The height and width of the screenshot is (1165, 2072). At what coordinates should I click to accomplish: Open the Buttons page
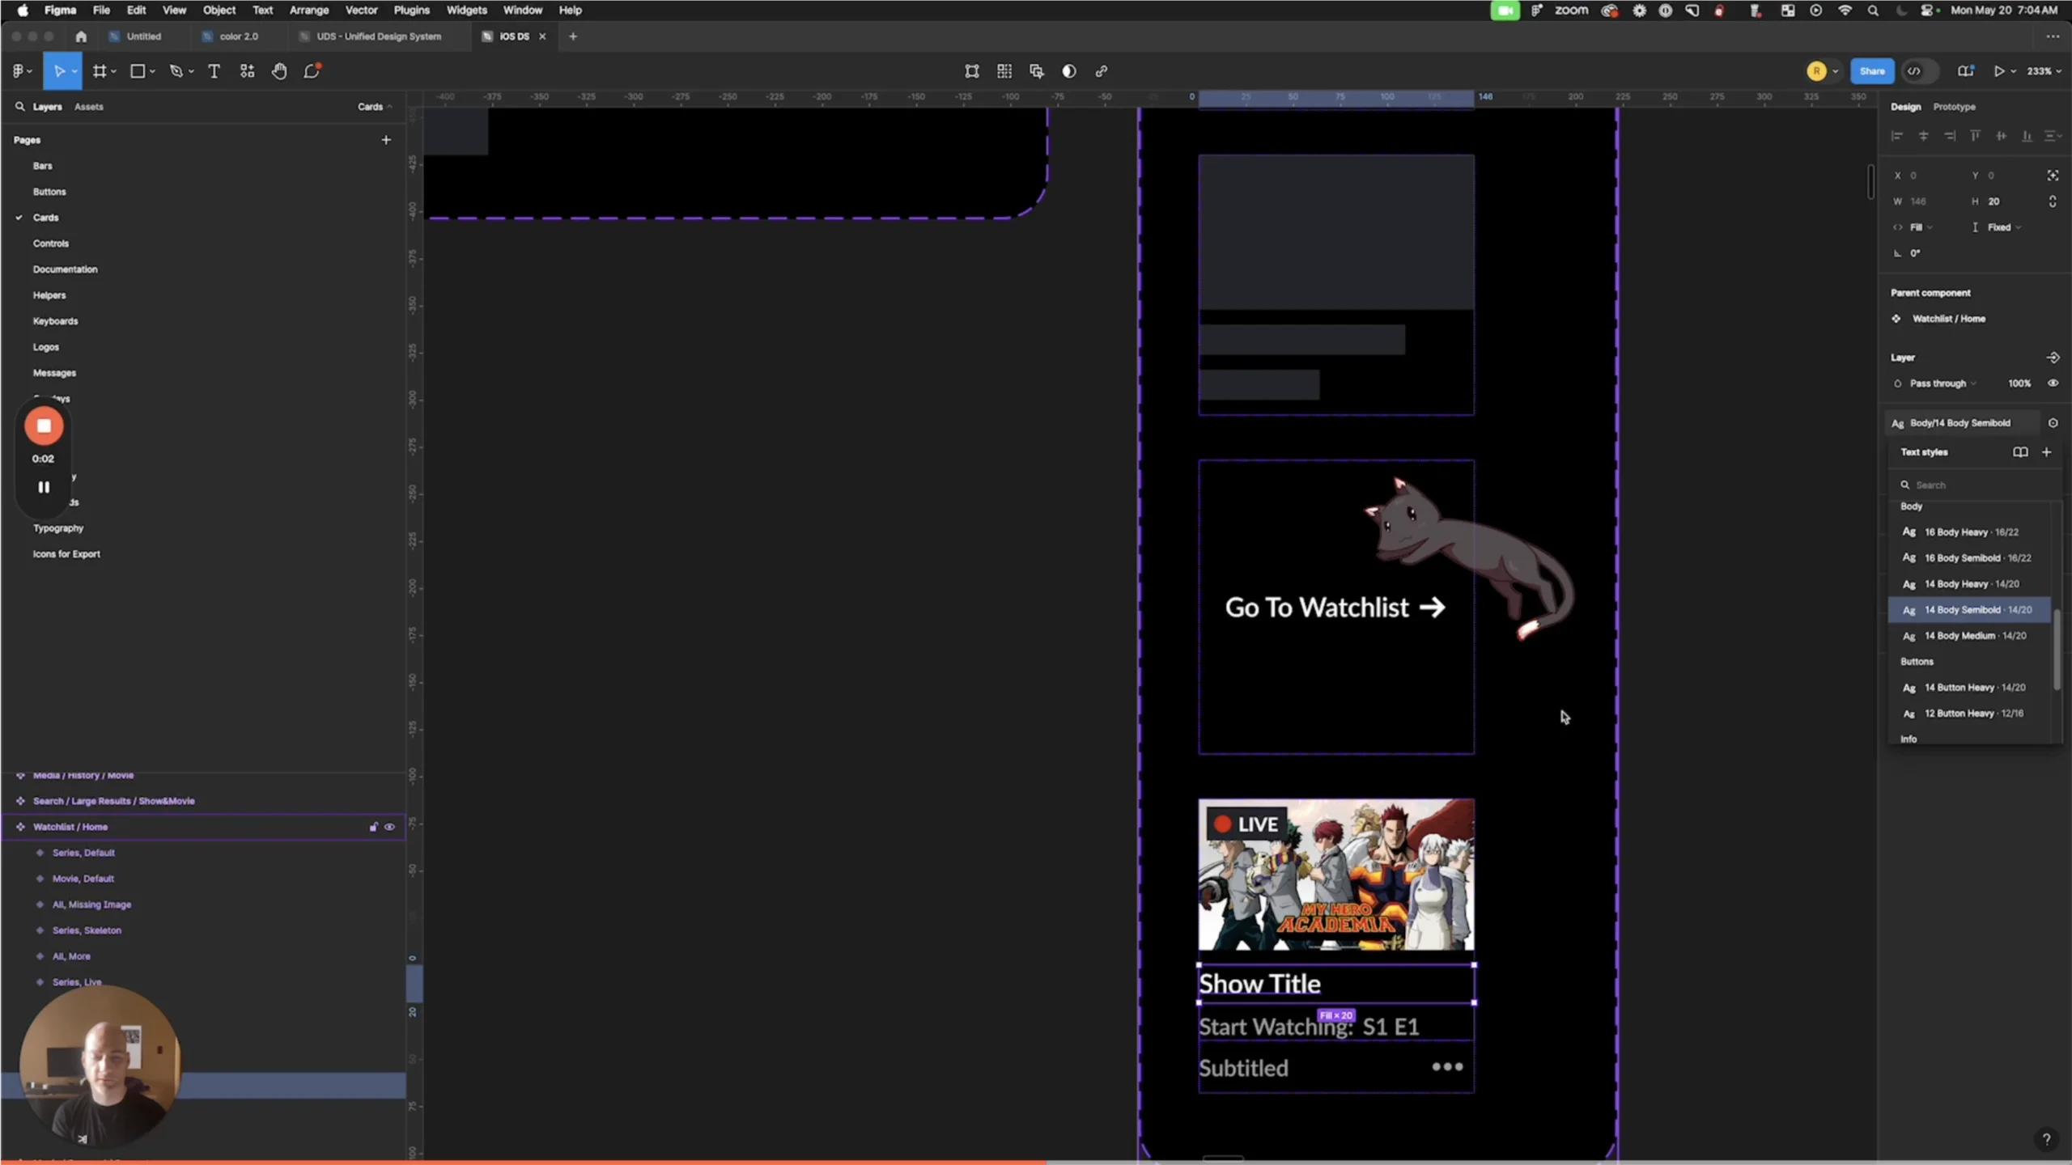coord(49,192)
